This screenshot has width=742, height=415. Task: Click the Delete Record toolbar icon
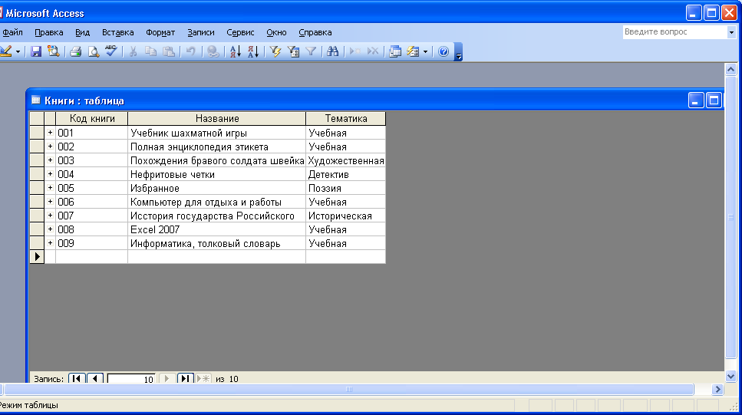(373, 51)
